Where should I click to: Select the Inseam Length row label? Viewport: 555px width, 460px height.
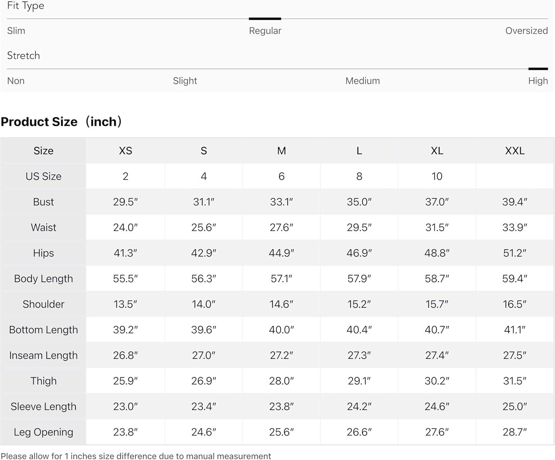point(43,355)
